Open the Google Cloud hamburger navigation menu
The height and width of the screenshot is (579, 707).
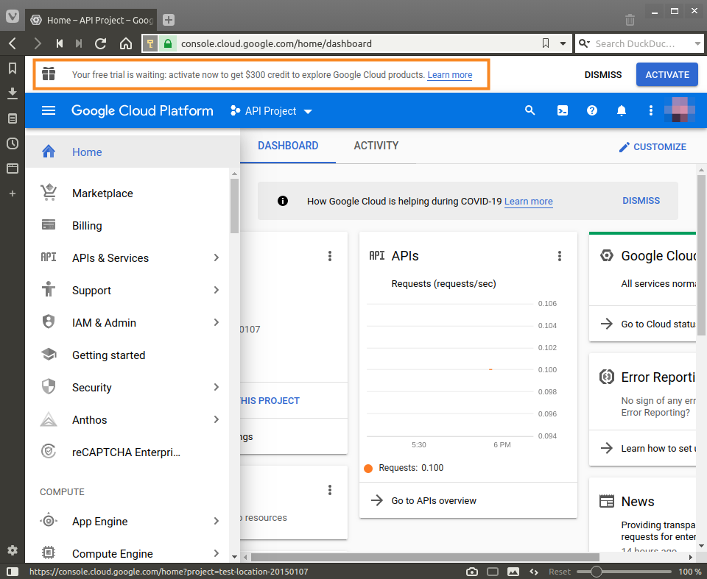49,110
